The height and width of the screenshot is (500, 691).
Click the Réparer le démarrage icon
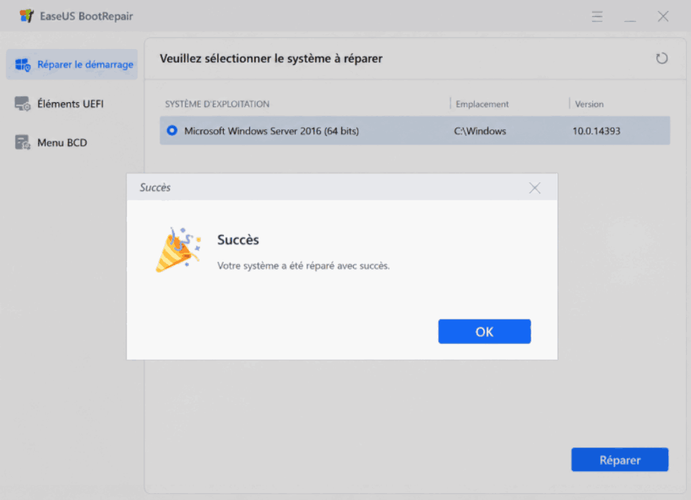click(x=23, y=65)
